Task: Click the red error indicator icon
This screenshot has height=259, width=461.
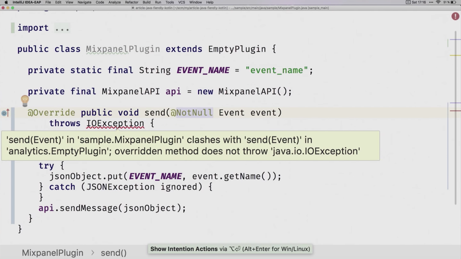Action: click(x=455, y=16)
